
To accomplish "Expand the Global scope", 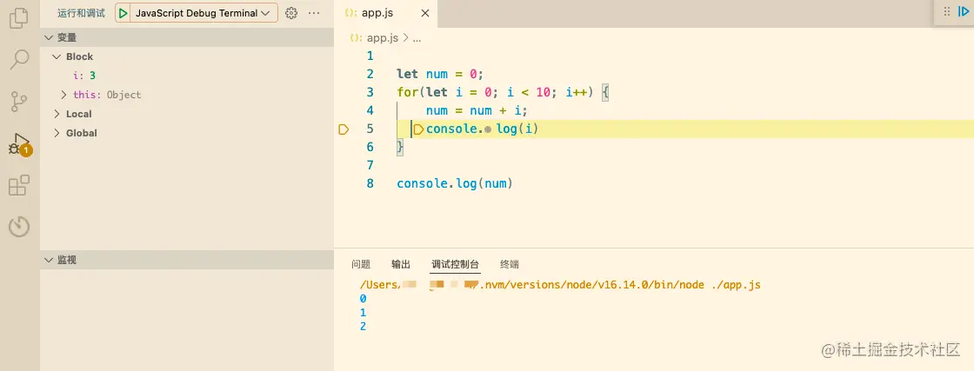I will (57, 133).
